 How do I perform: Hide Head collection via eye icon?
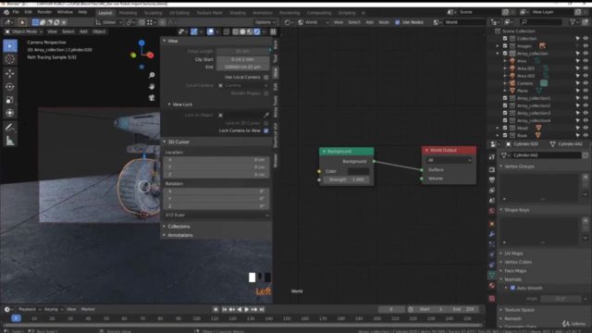[586, 128]
